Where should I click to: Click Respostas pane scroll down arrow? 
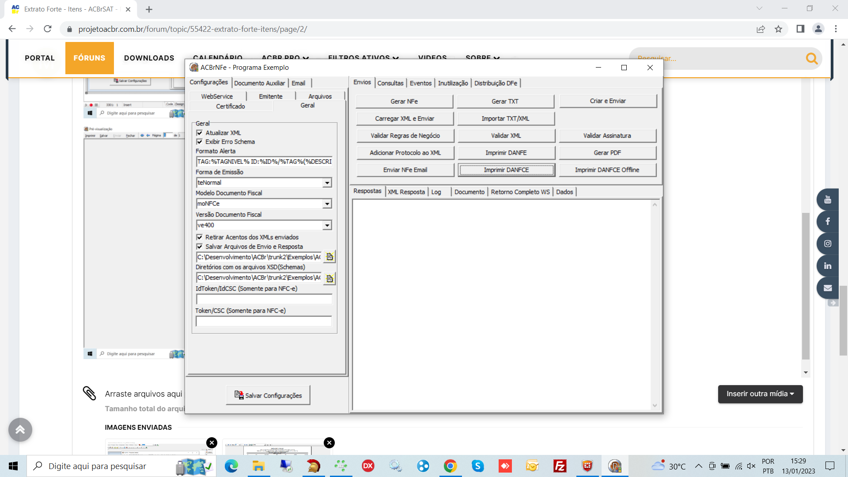[655, 405]
